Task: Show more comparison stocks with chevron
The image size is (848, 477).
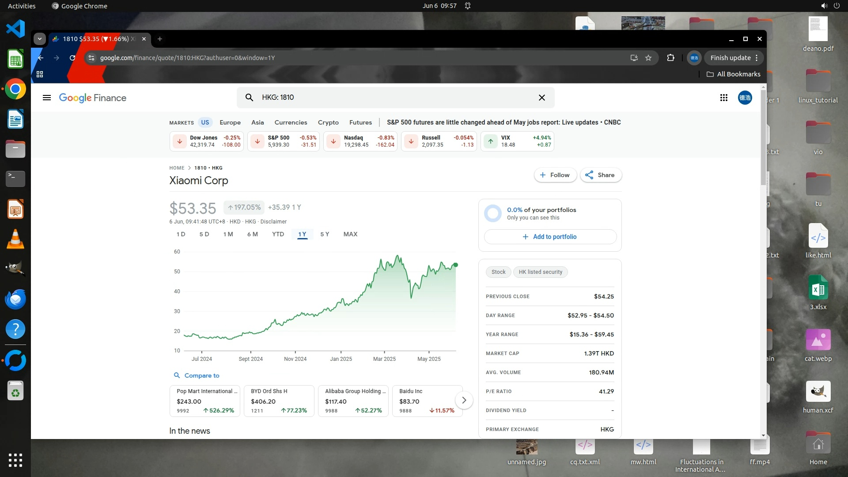Action: [x=464, y=400]
